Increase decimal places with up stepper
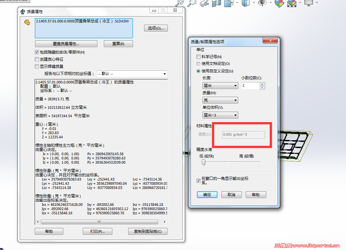The width and height of the screenshot is (346, 250). coord(262,84)
